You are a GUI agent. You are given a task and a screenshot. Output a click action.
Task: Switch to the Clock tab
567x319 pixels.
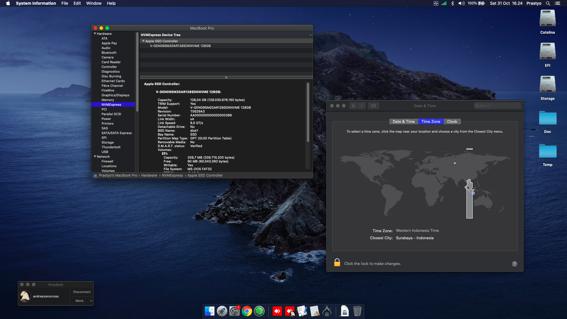[452, 121]
